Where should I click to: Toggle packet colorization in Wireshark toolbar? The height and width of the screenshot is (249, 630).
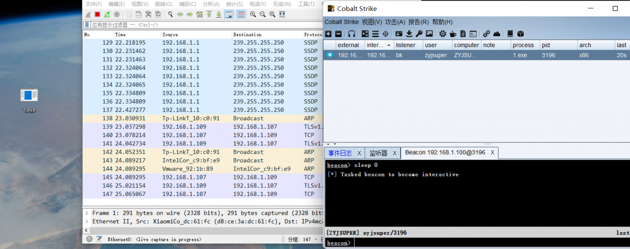241,15
